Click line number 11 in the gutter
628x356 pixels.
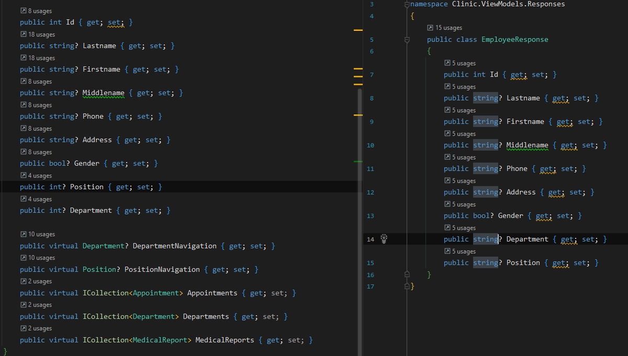(371, 168)
